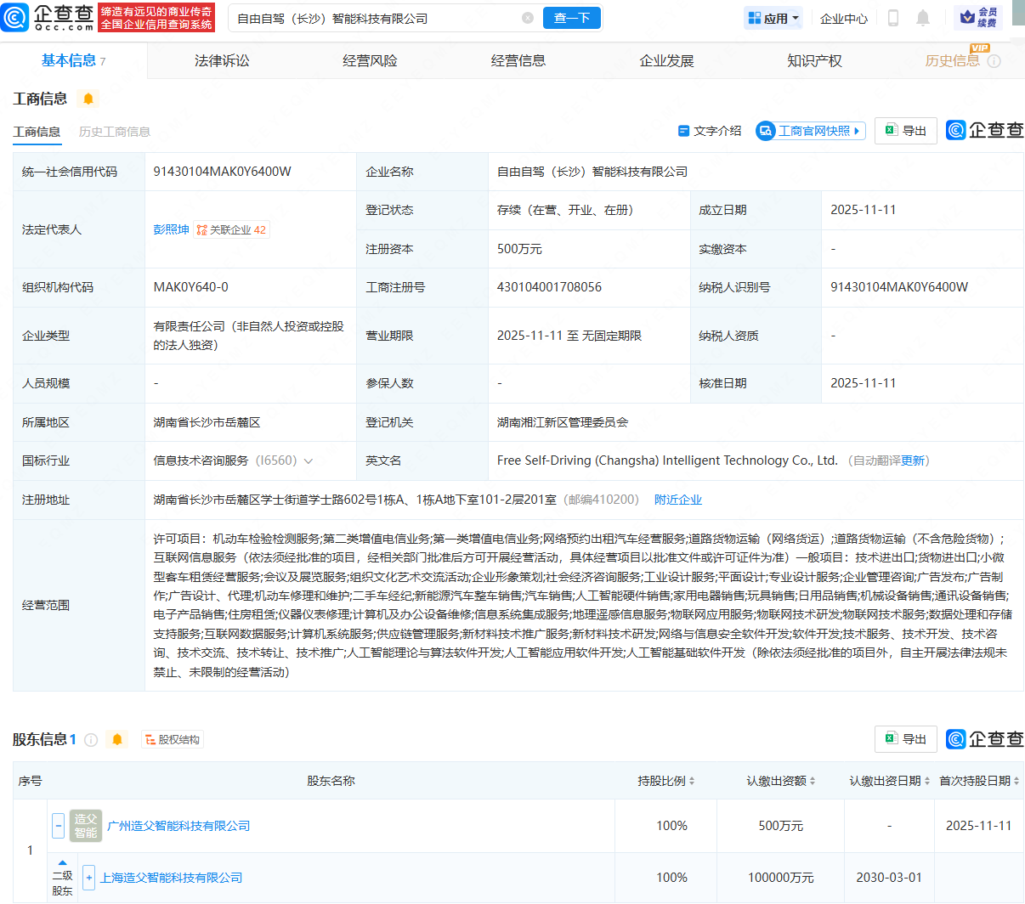Expand the 国标行业 industry dropdown chevron

click(x=309, y=461)
